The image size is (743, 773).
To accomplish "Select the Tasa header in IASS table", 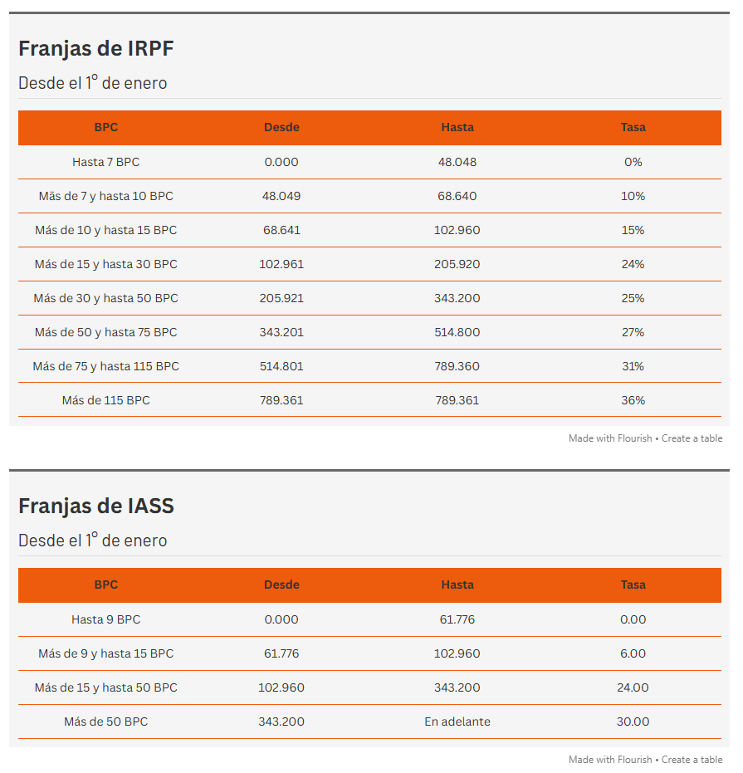I will coord(633,585).
